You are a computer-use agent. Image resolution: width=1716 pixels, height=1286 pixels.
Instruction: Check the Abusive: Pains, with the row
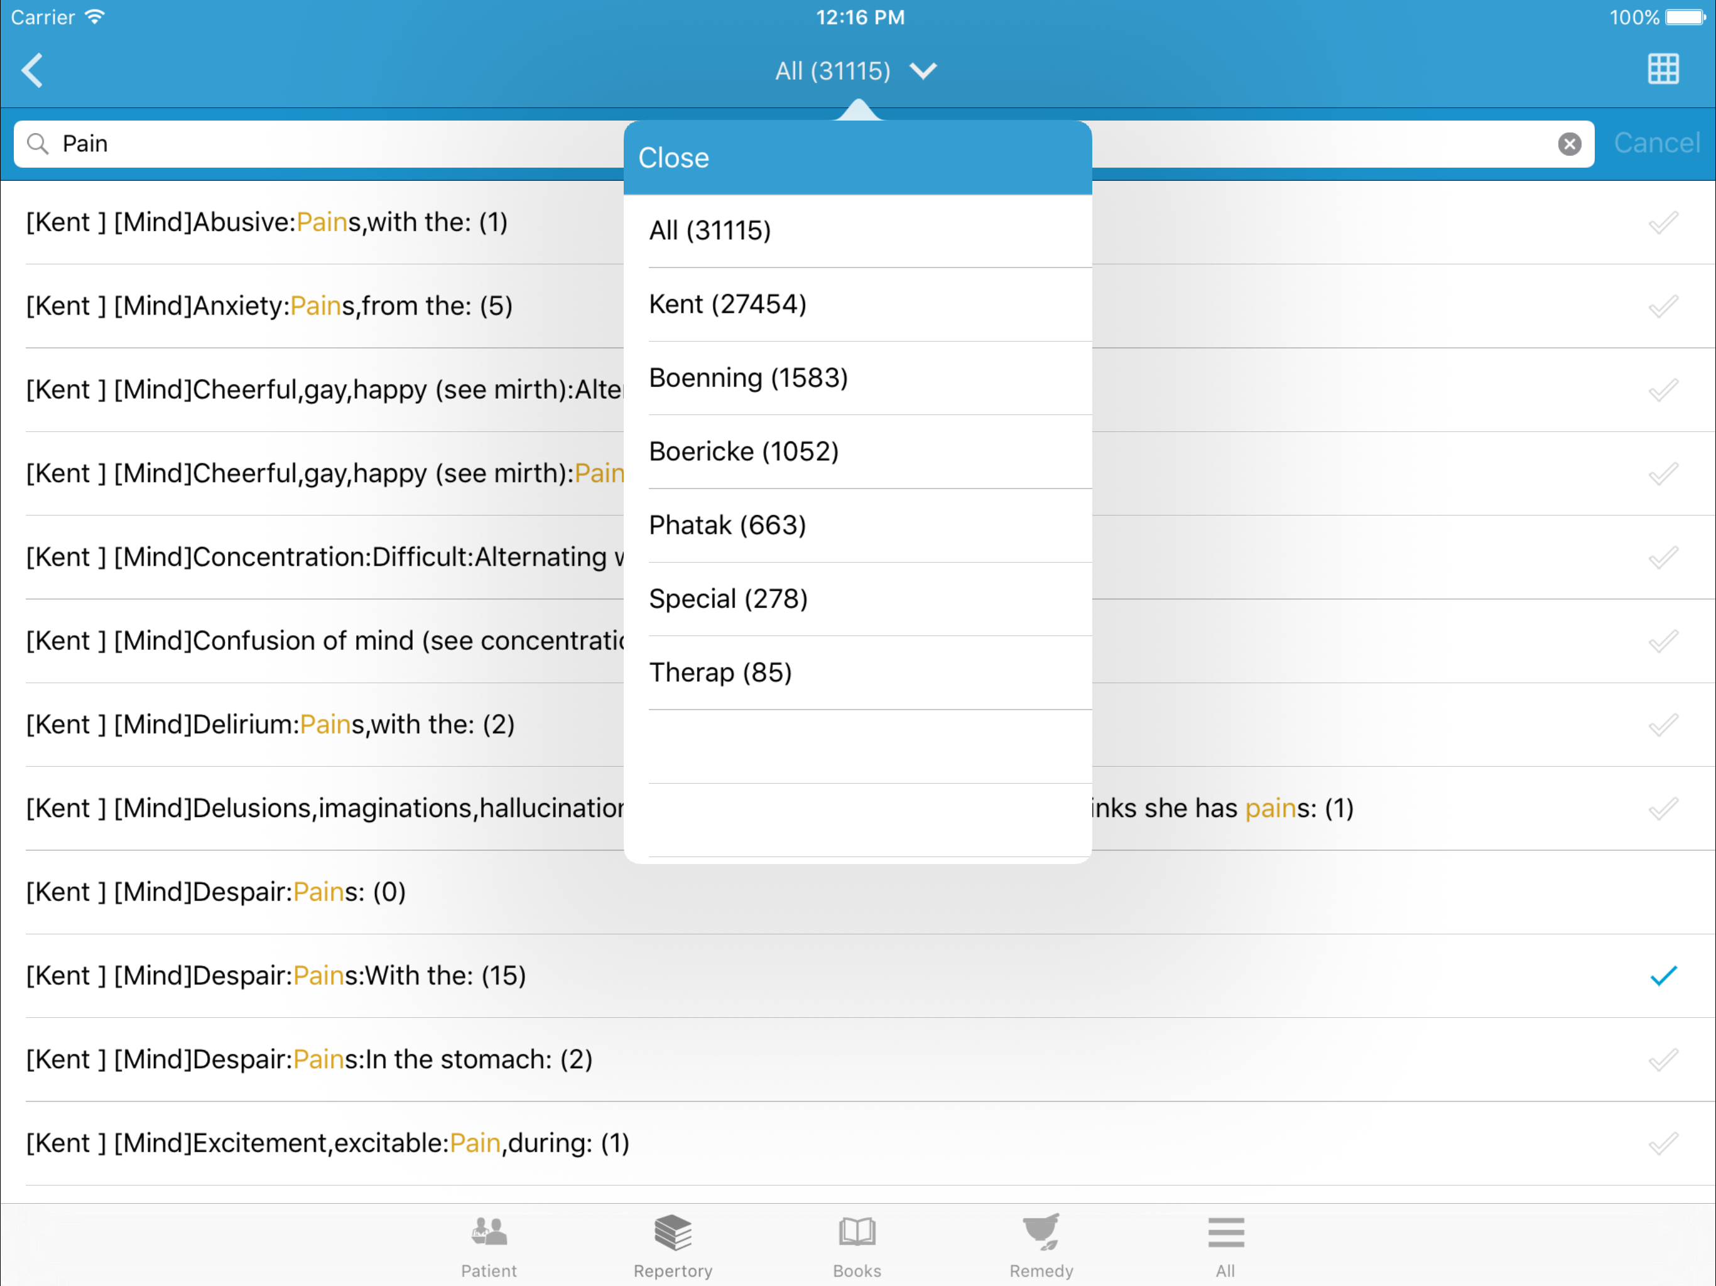click(1663, 223)
